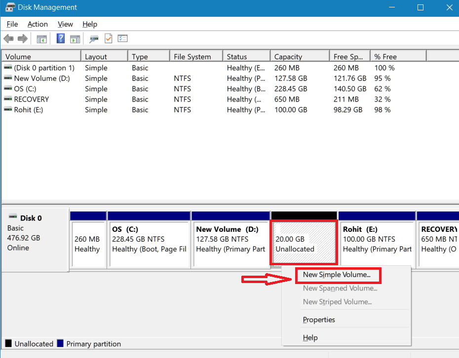Click the Disk 0 partition 1 icon
This screenshot has width=459, height=358.
[x=7, y=68]
